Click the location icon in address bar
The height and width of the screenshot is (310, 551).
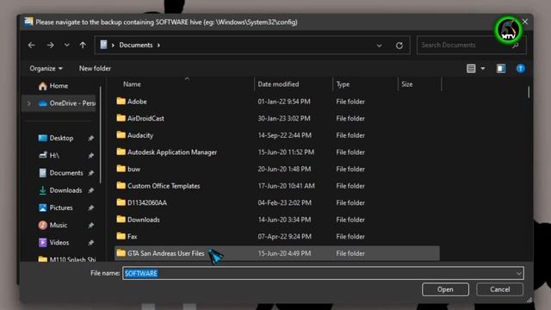coord(103,45)
